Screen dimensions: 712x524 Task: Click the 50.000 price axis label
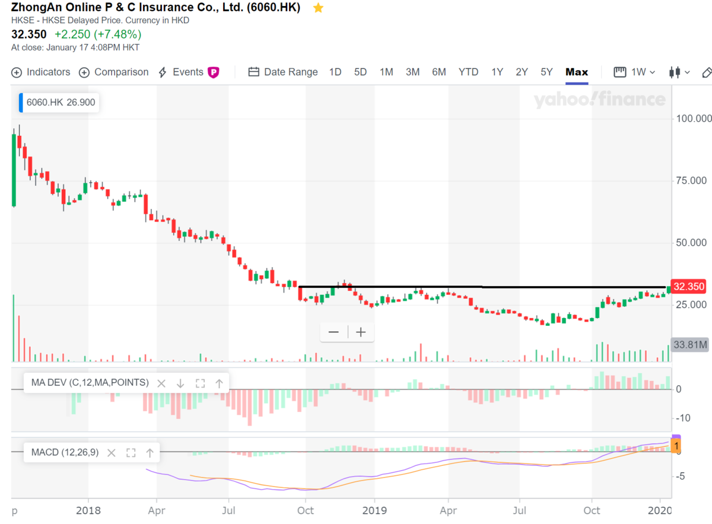(692, 243)
